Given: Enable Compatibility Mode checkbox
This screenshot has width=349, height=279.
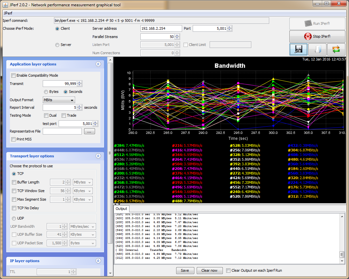Looking at the screenshot, I should (x=14, y=75).
